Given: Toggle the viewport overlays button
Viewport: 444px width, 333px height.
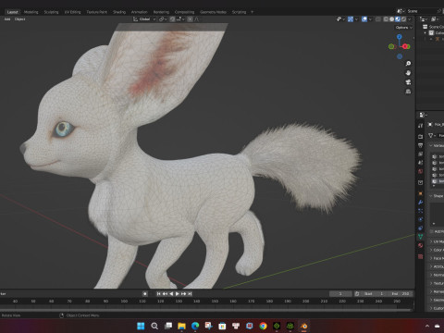Looking at the screenshot, I should pyautogui.click(x=364, y=19).
